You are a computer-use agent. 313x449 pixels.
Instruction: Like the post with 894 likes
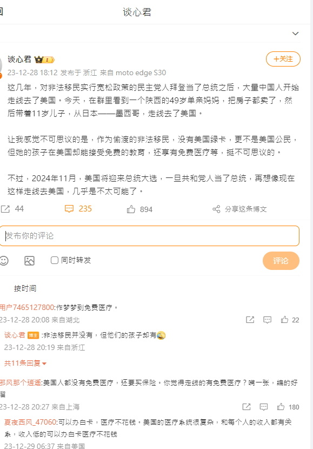click(131, 209)
